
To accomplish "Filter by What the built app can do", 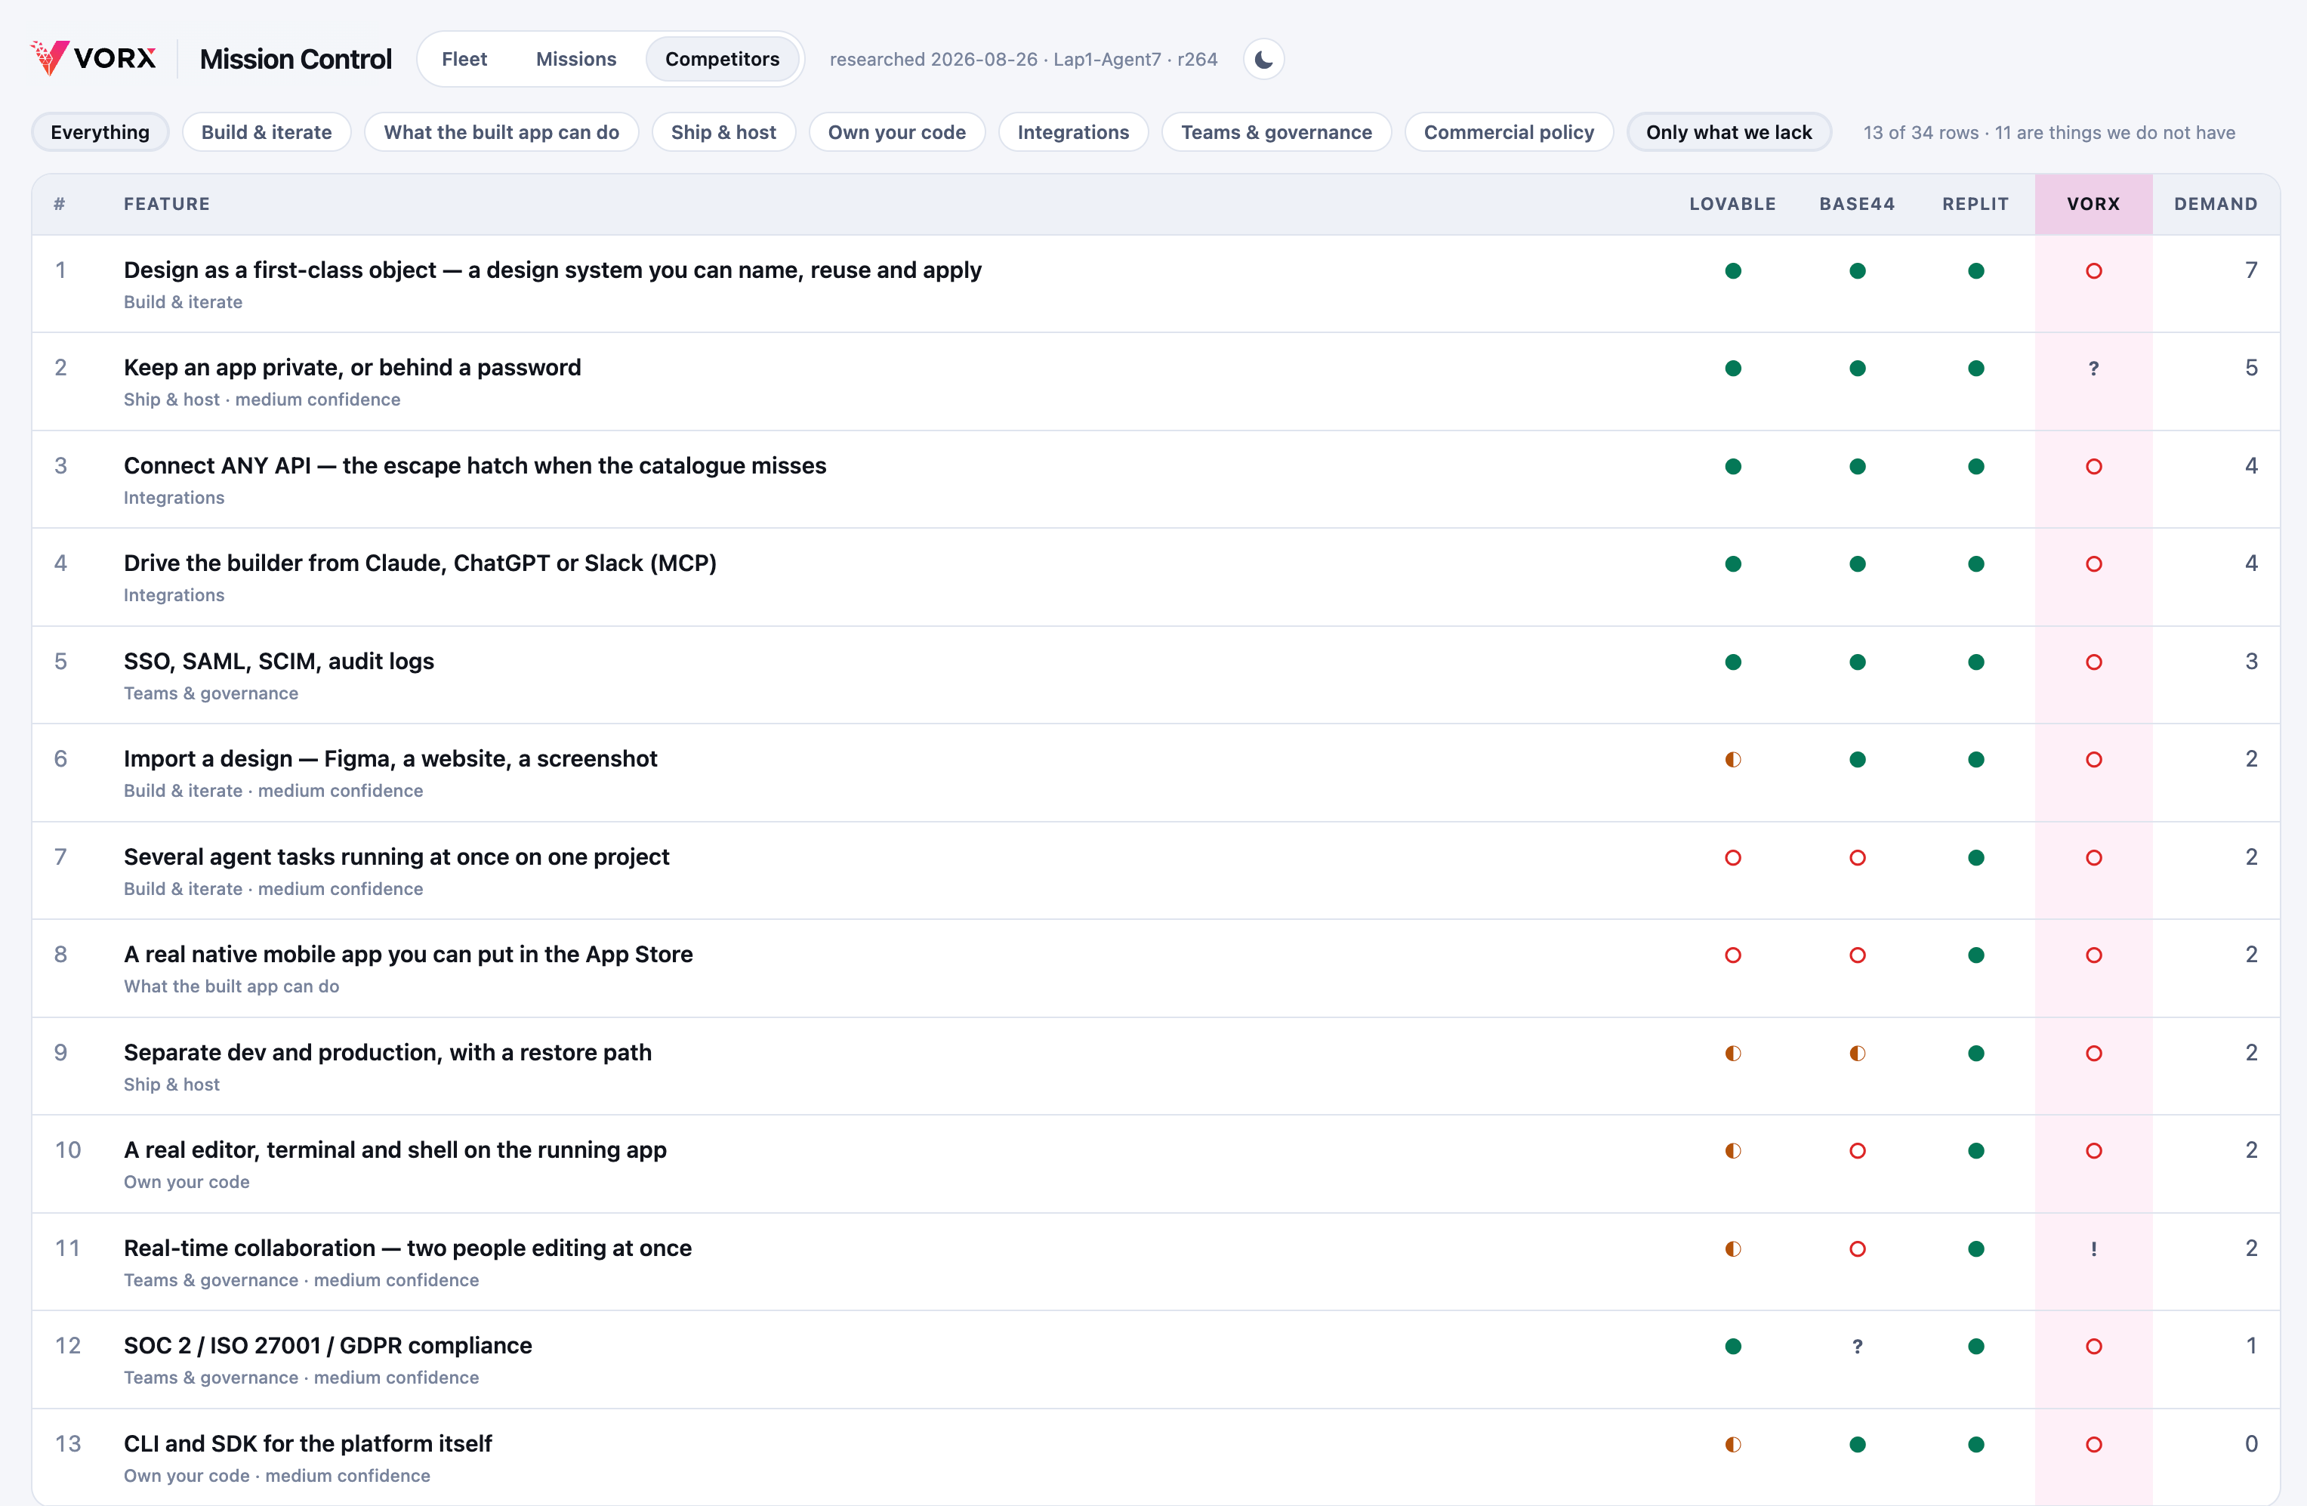I will point(501,132).
